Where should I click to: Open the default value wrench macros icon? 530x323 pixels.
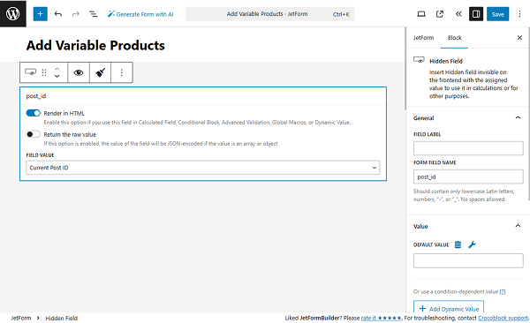tap(472, 244)
